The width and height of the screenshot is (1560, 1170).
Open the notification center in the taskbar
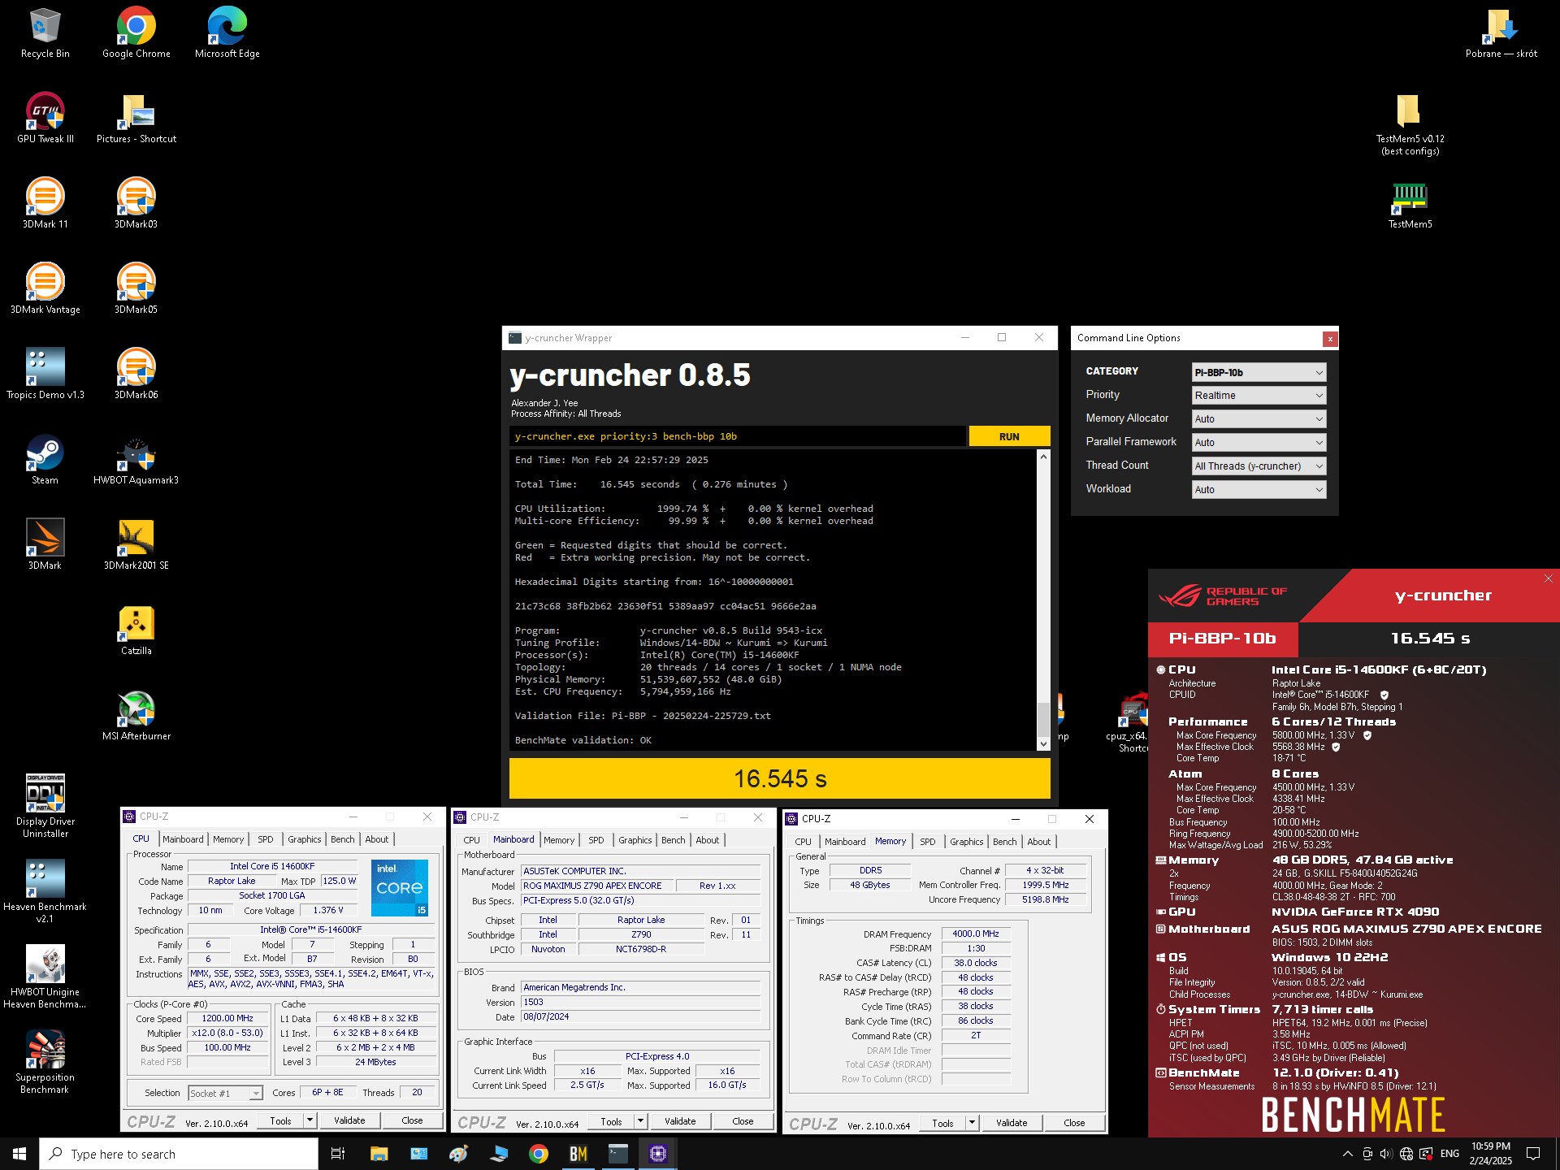pos(1533,1153)
